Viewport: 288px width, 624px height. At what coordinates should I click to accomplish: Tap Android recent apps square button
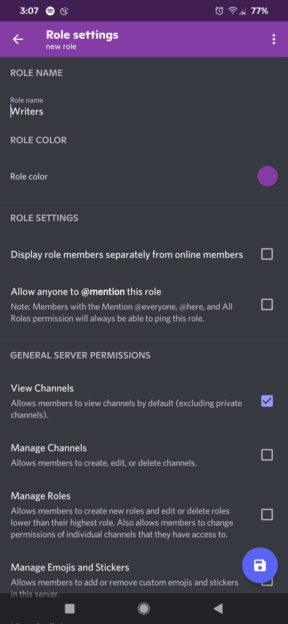click(x=70, y=609)
